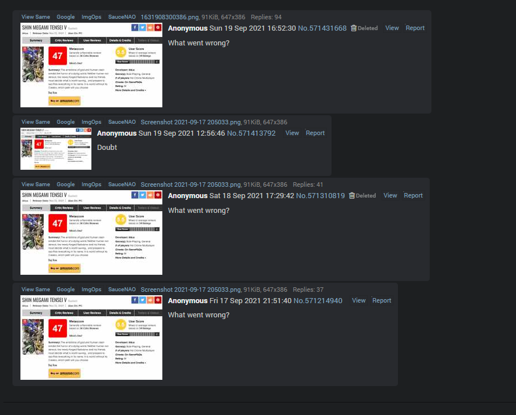Click View Same on post No.571431668
Image resolution: width=516 pixels, height=415 pixels.
click(x=36, y=17)
